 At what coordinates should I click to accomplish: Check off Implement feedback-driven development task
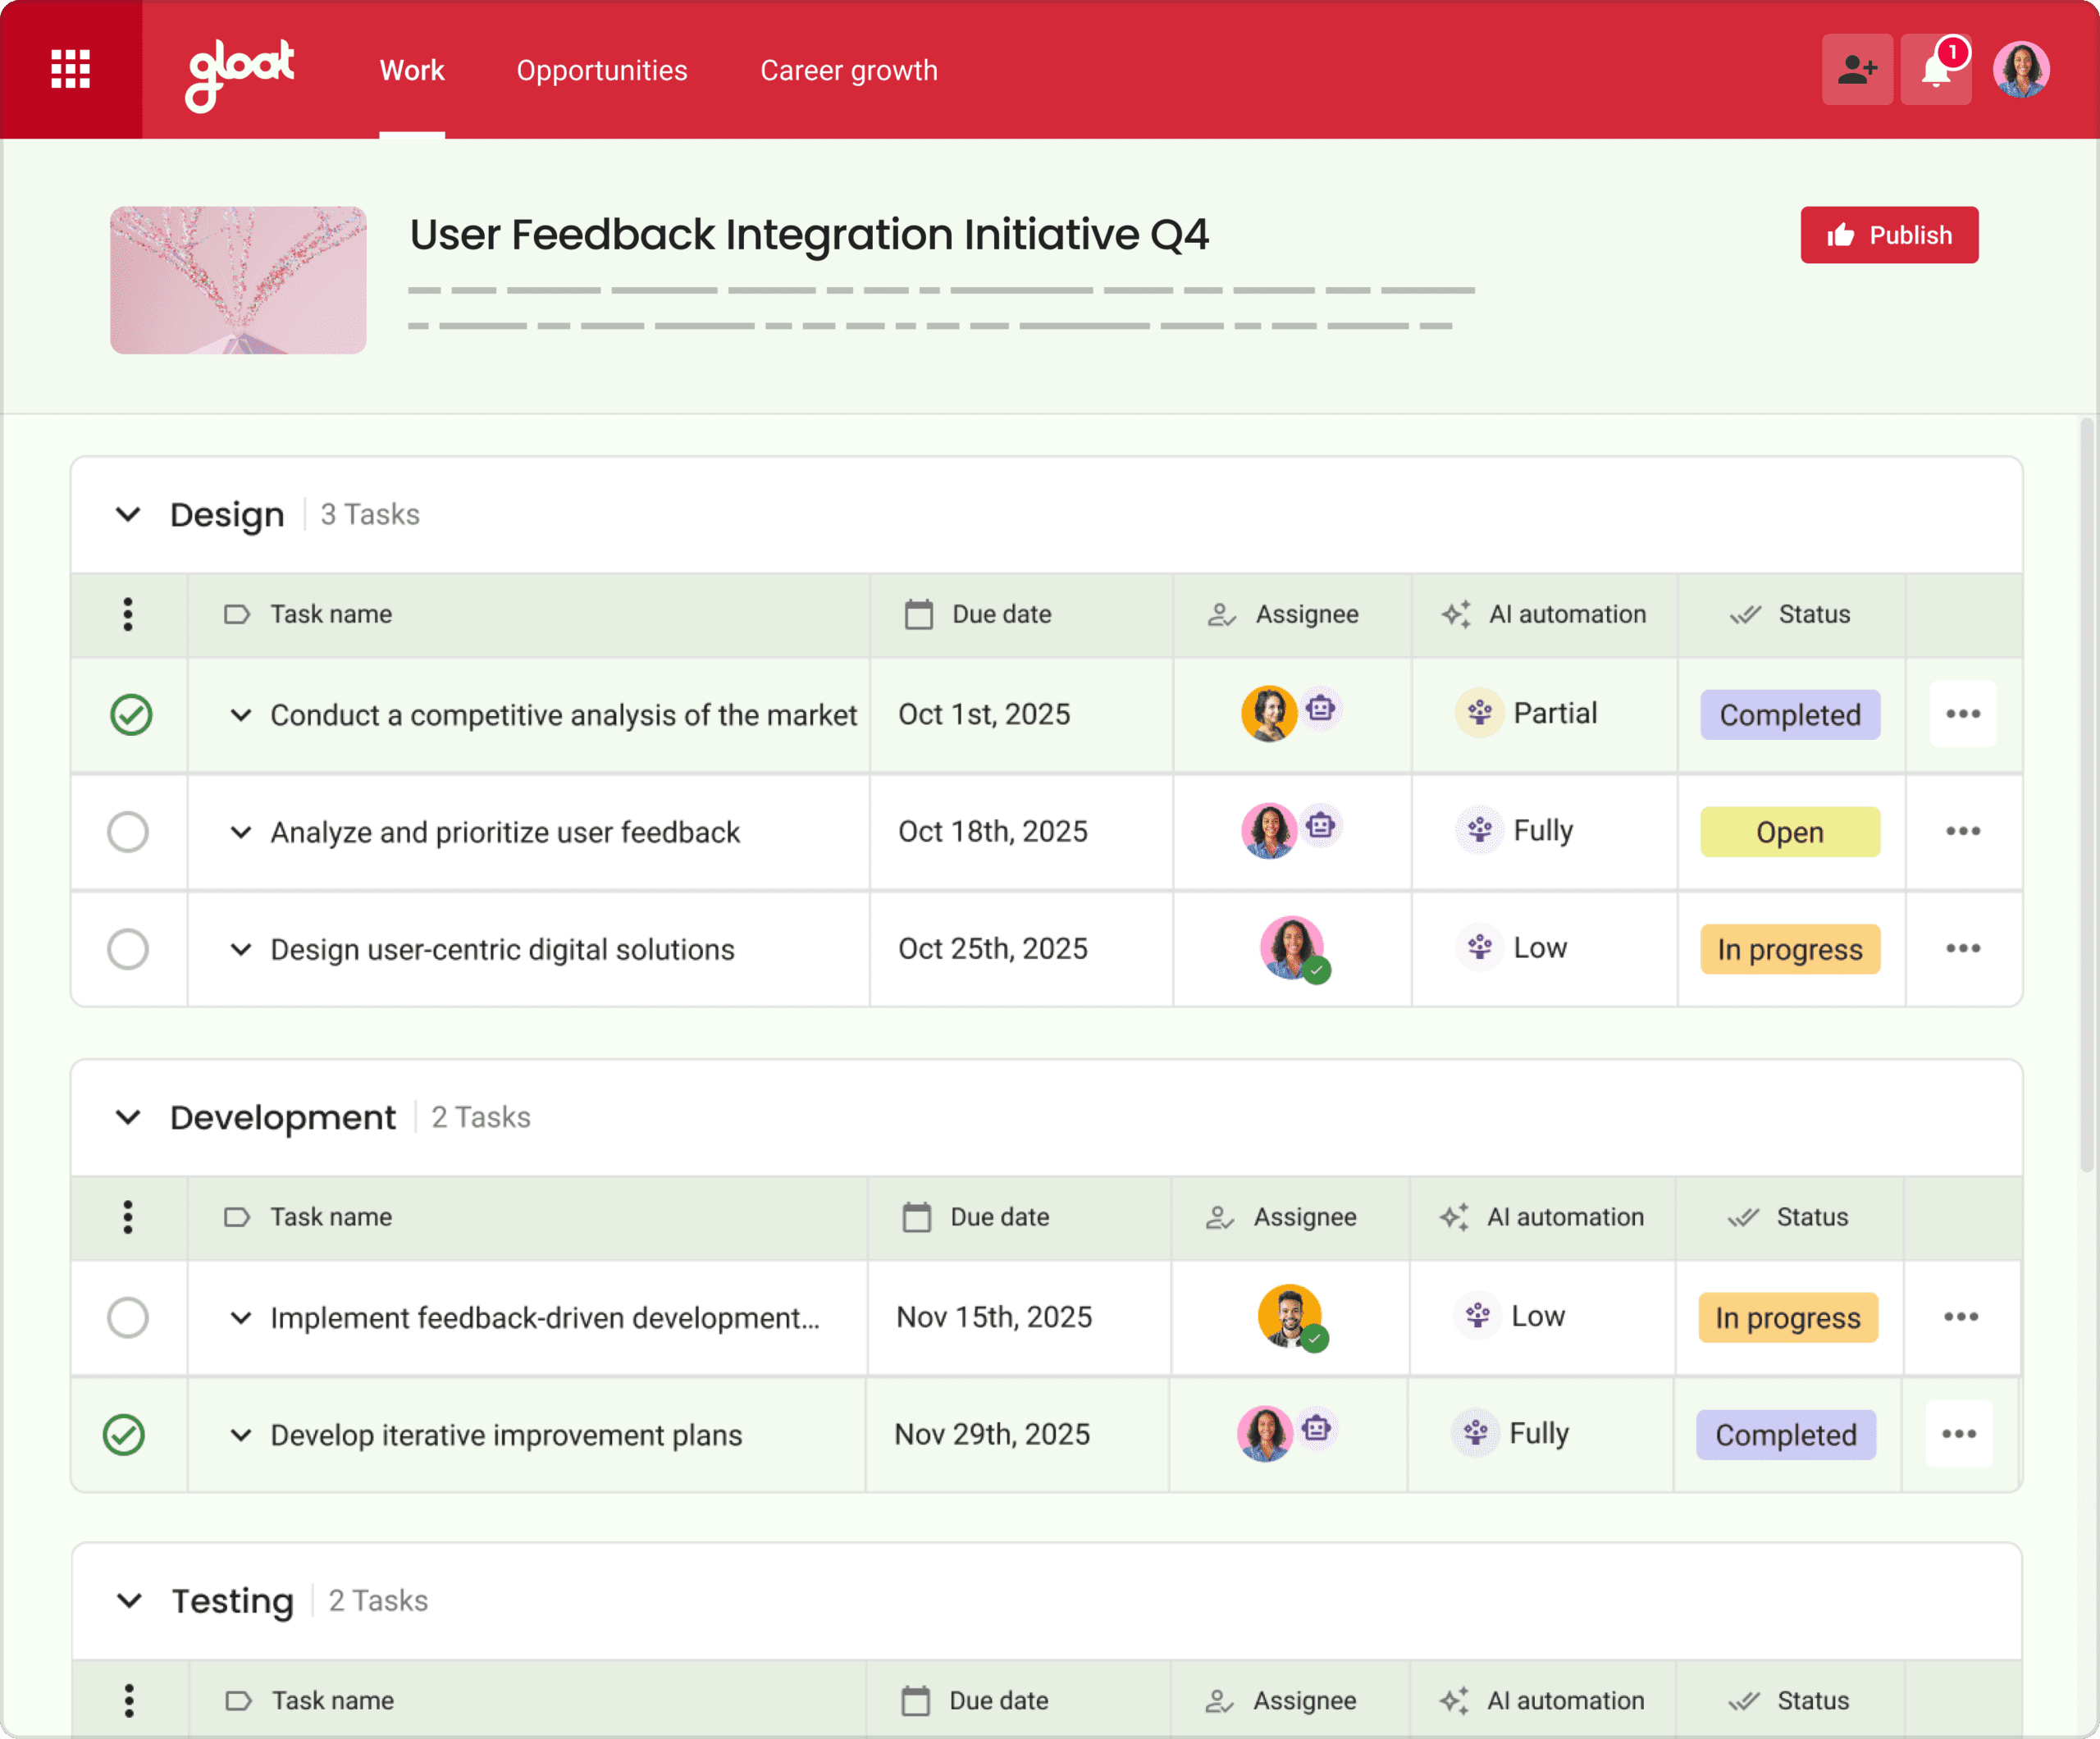(128, 1317)
